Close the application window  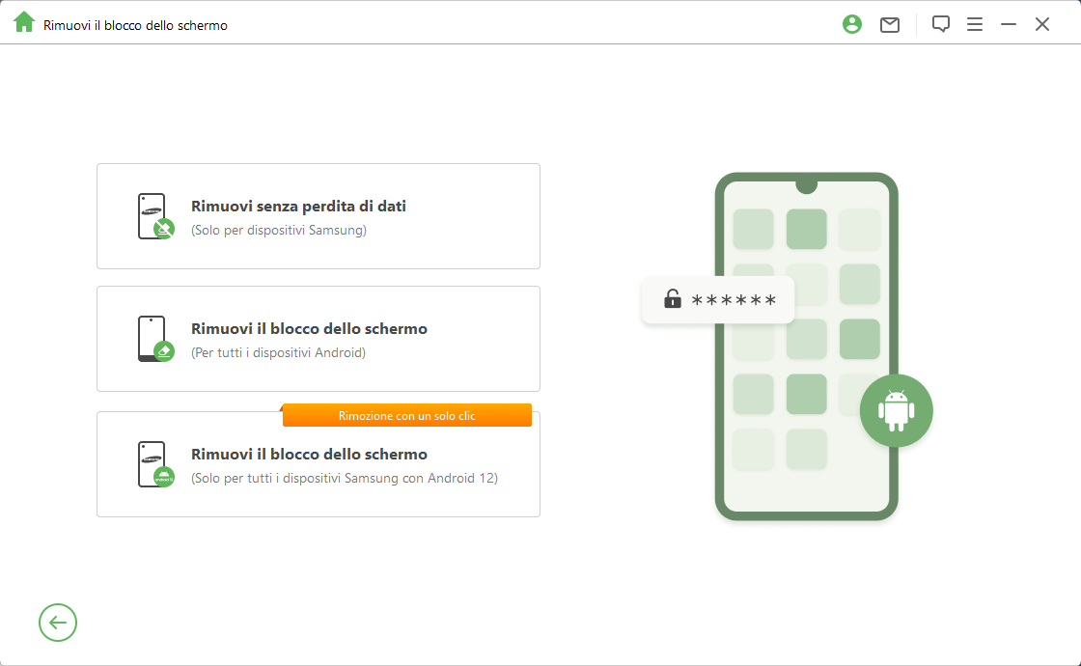pos(1041,24)
